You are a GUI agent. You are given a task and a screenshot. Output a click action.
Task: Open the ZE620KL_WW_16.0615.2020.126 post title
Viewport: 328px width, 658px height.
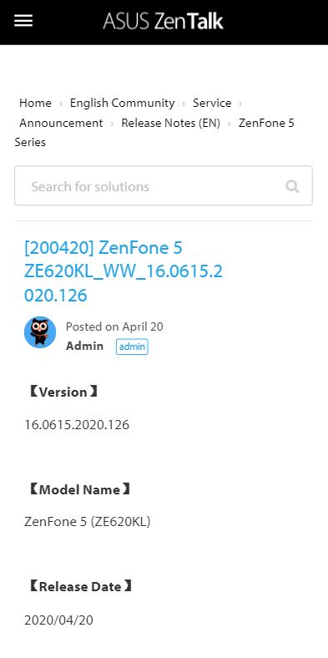coord(124,271)
